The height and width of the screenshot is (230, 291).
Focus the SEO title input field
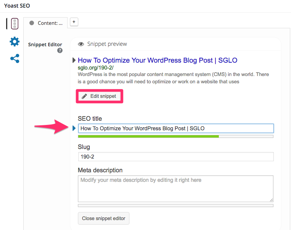point(176,128)
